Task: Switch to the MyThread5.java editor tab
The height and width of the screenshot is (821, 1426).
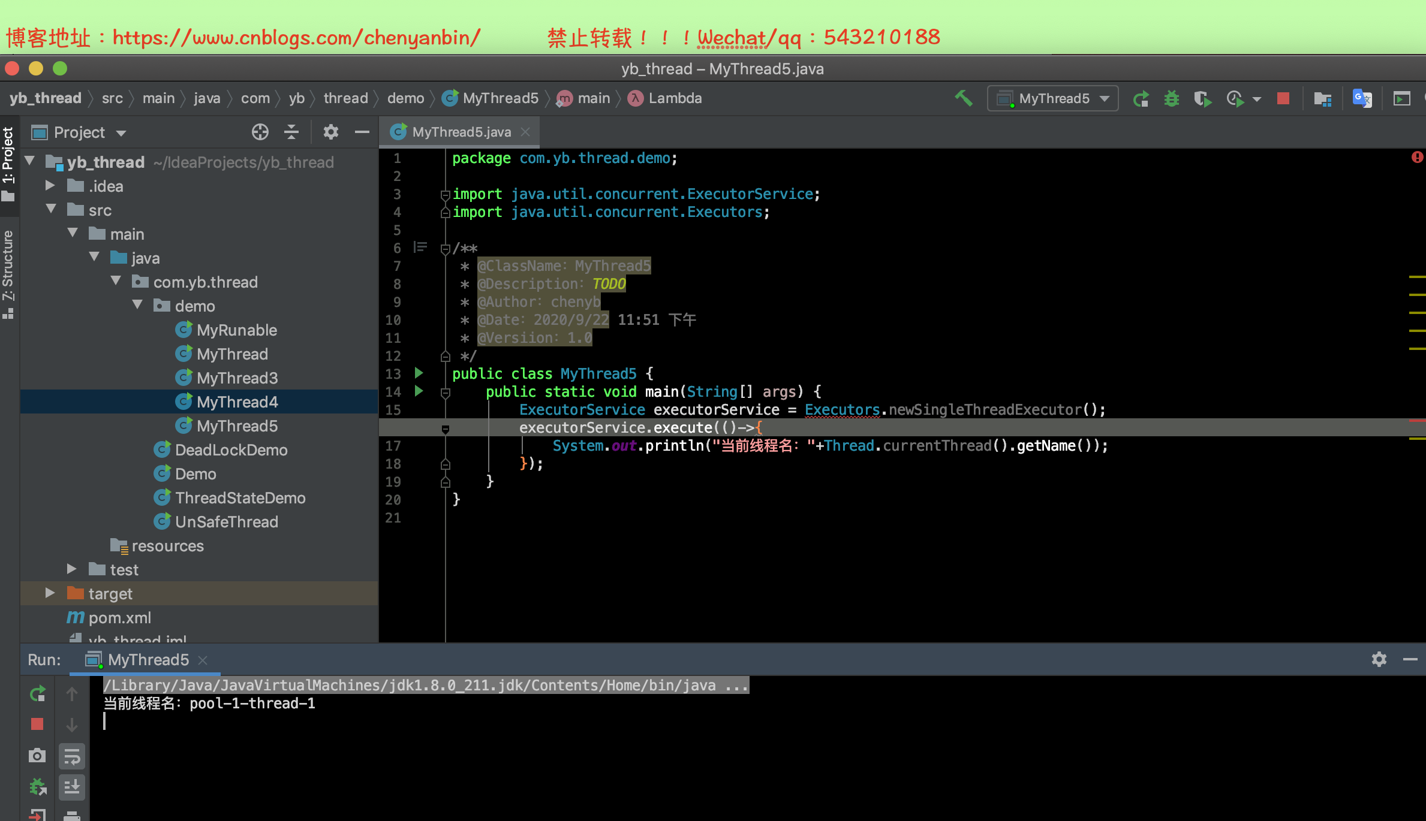Action: pos(461,132)
